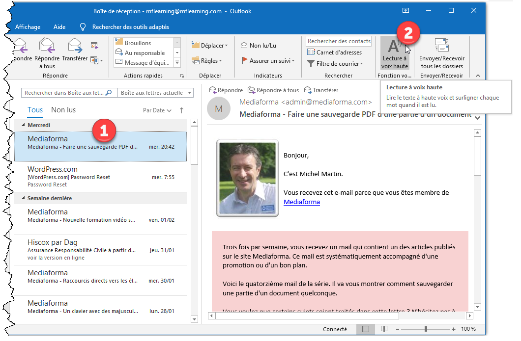Open the Boîte aux lettres actuelle dropdown
The height and width of the screenshot is (341, 521).
pyautogui.click(x=156, y=93)
